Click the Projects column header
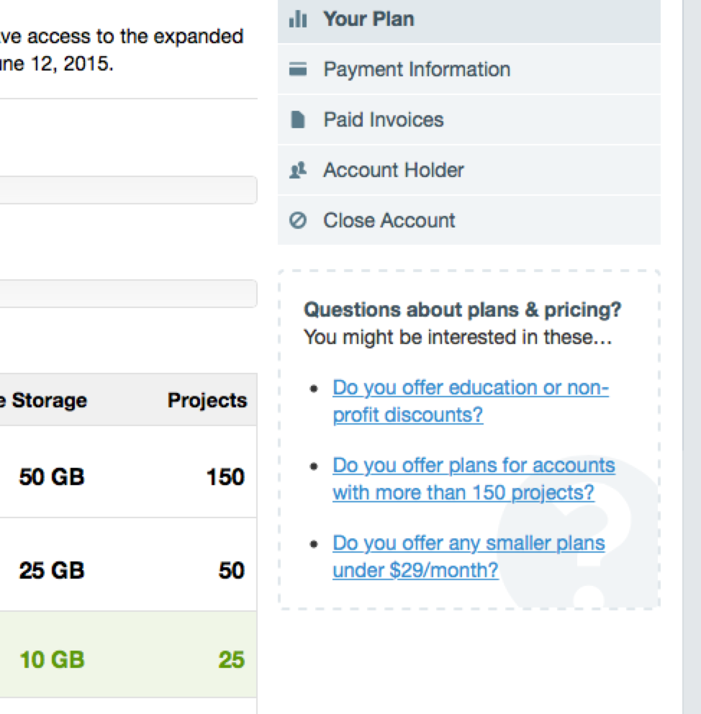This screenshot has height=714, width=701. pos(207,400)
